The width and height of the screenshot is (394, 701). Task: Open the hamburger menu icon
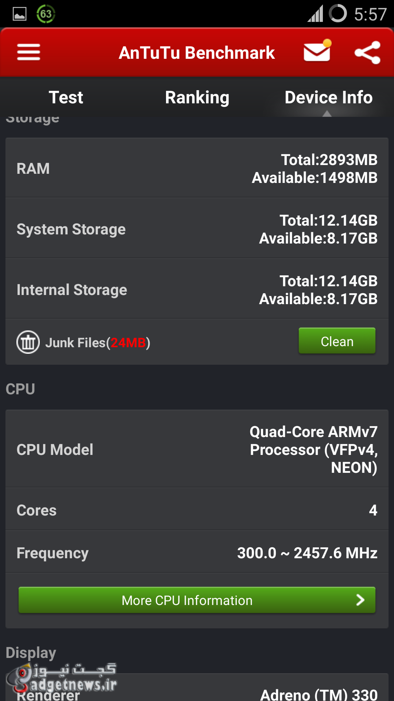pos(28,52)
